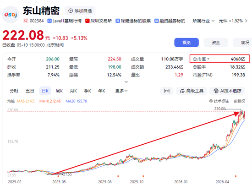Expand the 所属行业 dropdown
This screenshot has height=185, width=252.
[203, 21]
